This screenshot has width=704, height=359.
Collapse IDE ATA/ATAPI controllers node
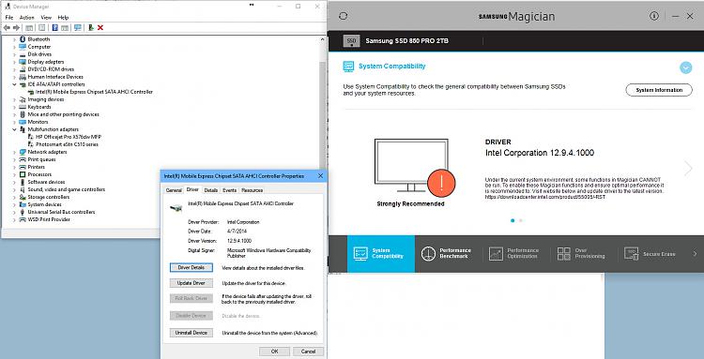(14, 84)
